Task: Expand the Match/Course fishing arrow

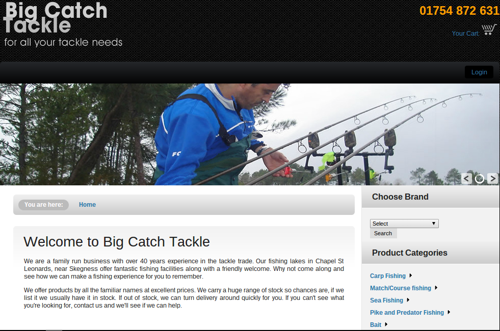Action: (x=436, y=288)
